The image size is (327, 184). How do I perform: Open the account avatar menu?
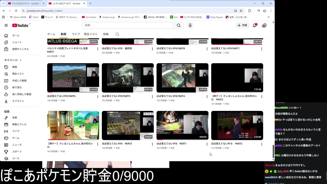point(264,25)
